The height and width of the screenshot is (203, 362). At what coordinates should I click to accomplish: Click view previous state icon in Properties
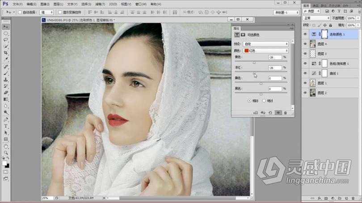263,113
